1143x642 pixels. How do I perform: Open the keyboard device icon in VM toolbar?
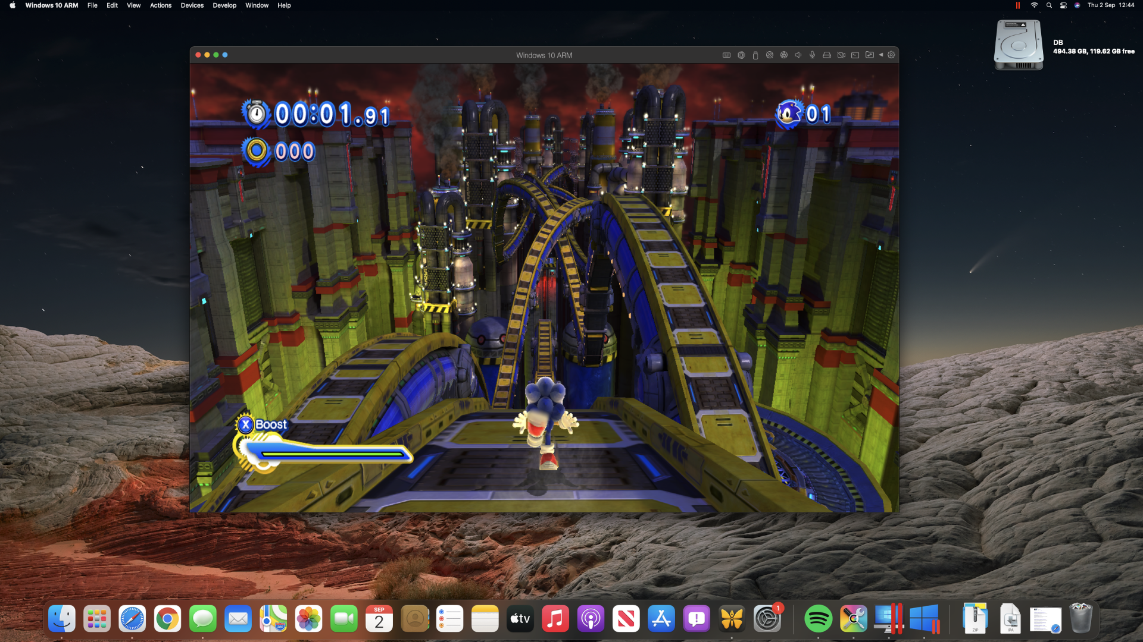726,55
